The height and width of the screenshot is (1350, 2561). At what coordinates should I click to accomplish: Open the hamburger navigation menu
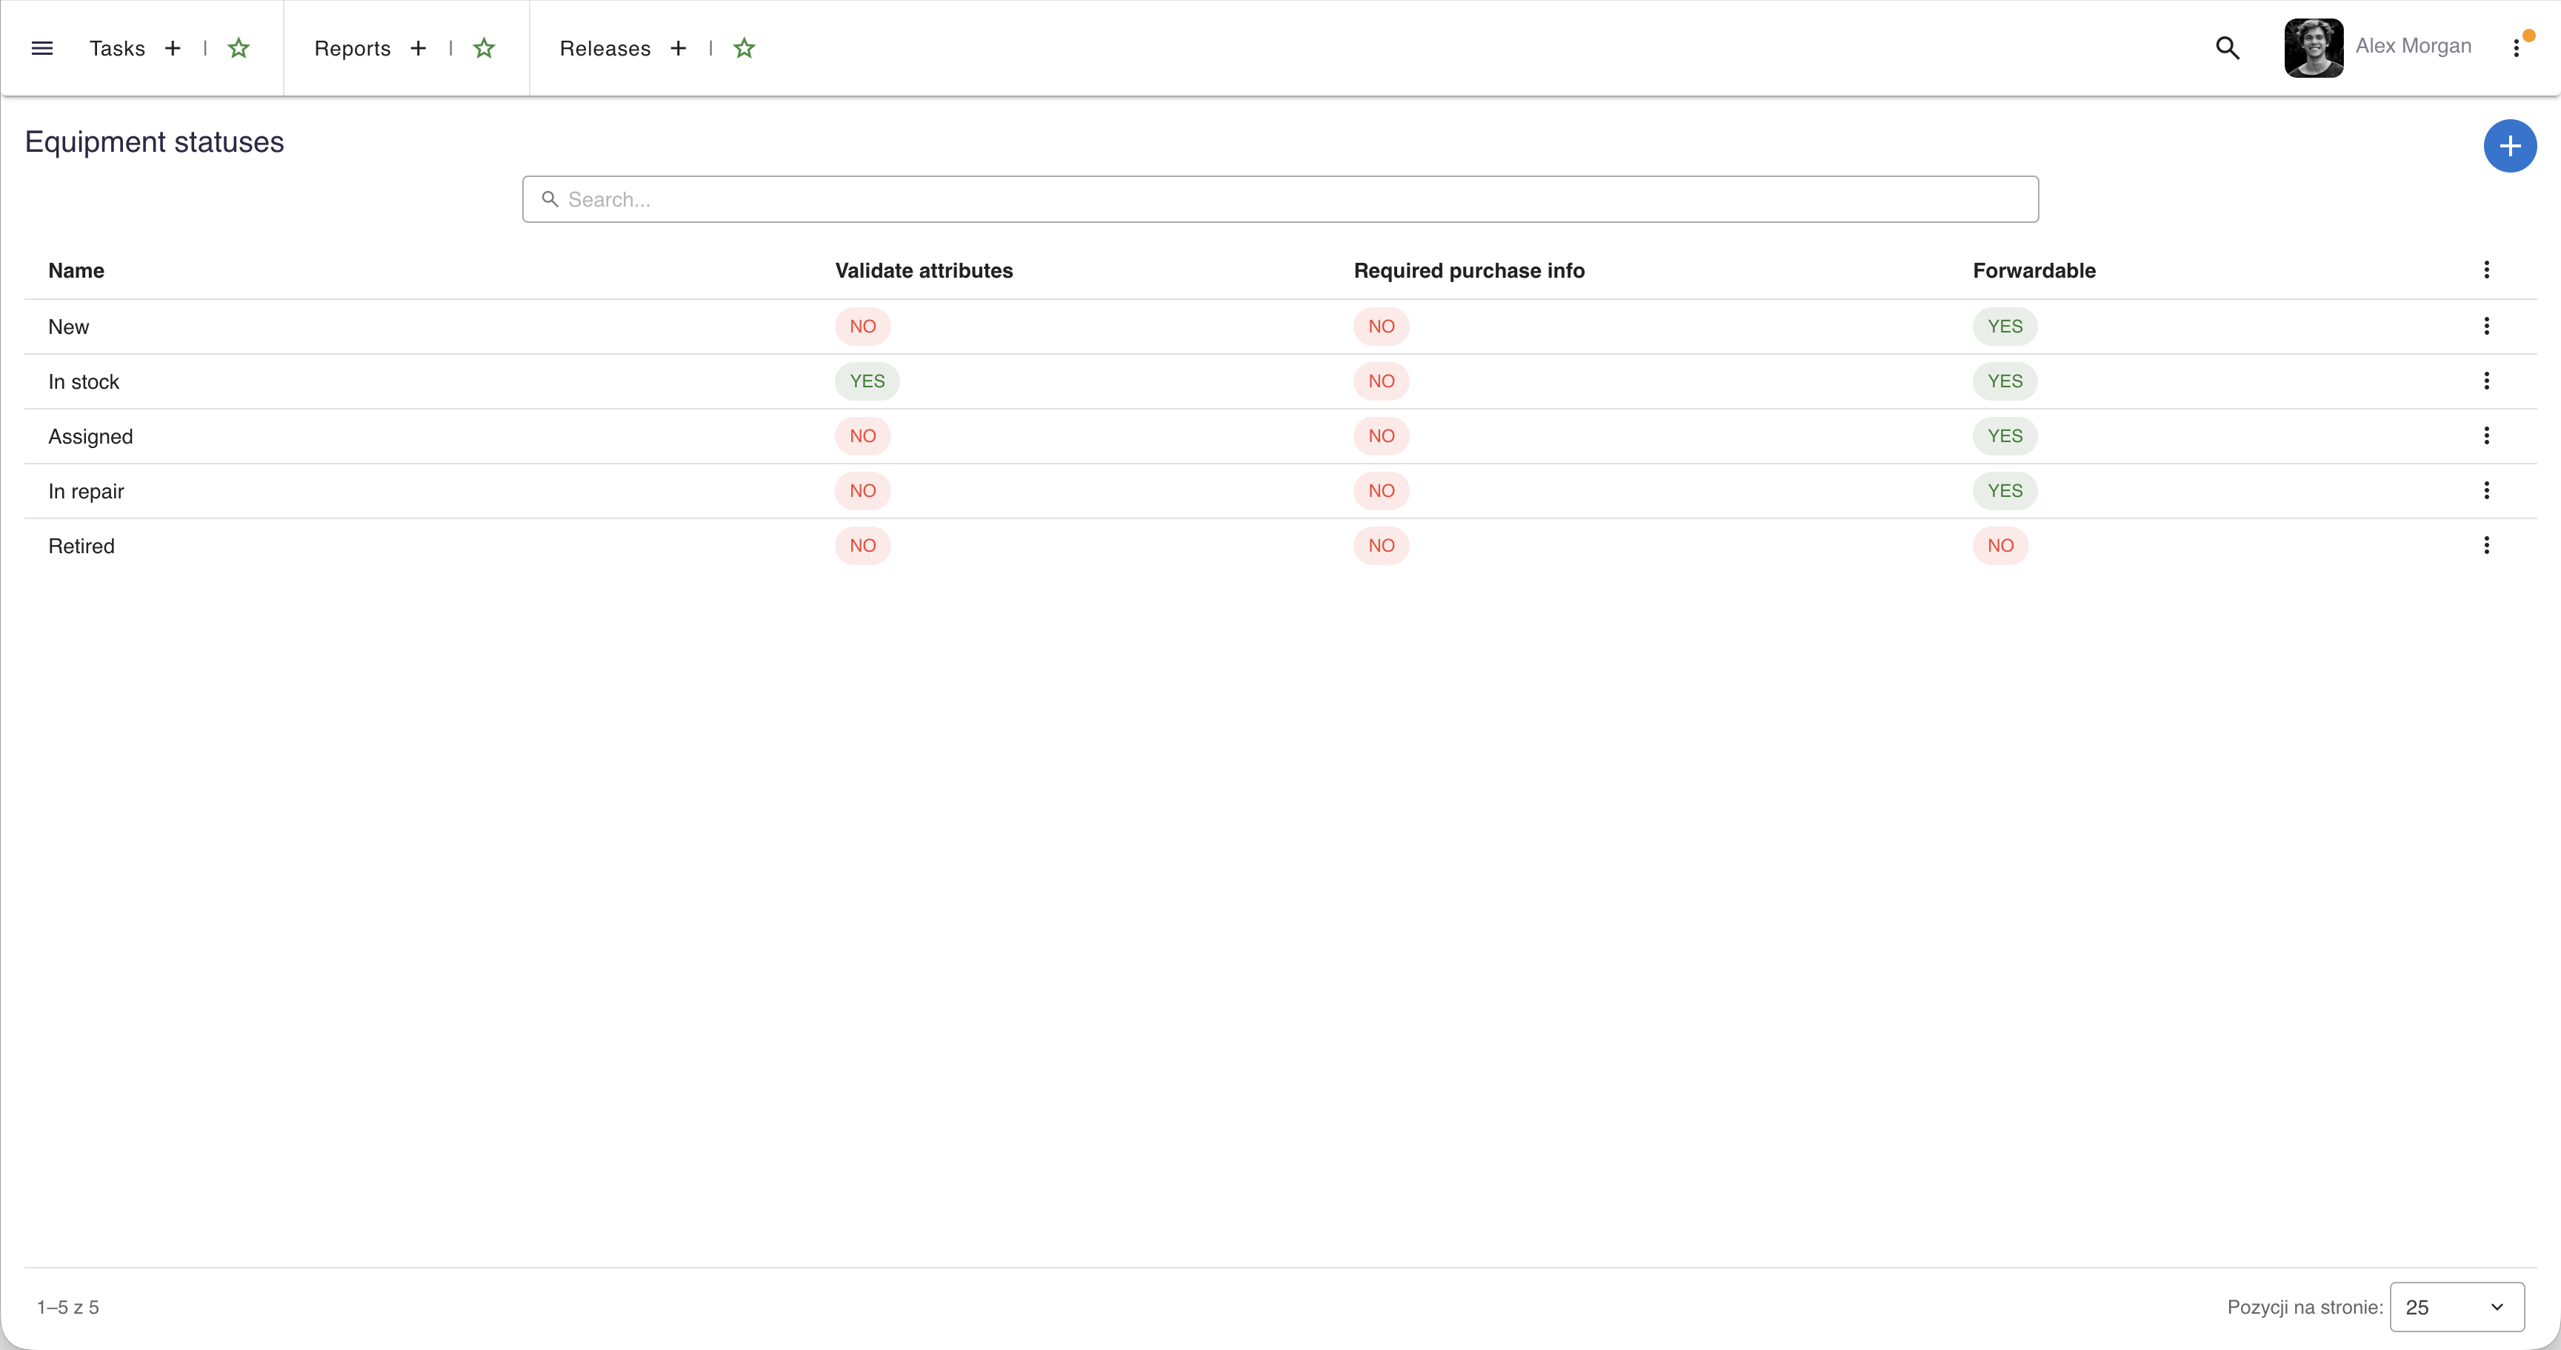coord(41,47)
